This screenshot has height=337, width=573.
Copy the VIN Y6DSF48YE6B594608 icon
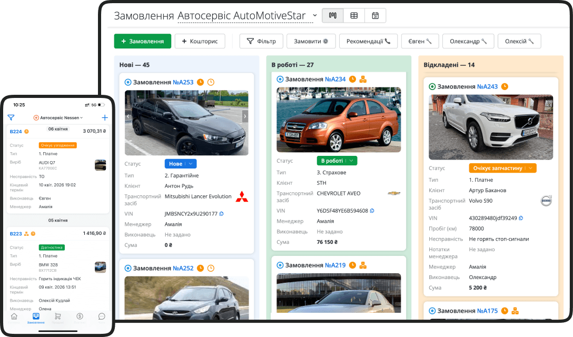pos(372,211)
